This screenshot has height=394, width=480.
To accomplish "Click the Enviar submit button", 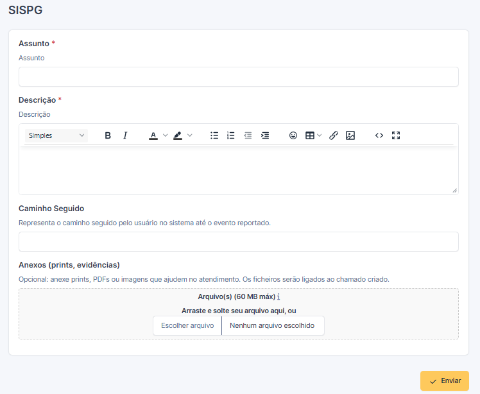I will pos(445,381).
